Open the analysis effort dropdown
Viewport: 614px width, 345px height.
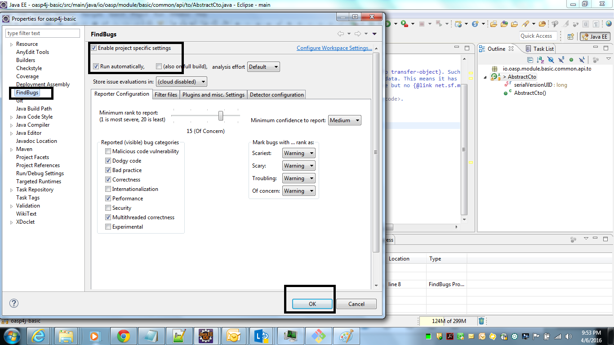(263, 67)
